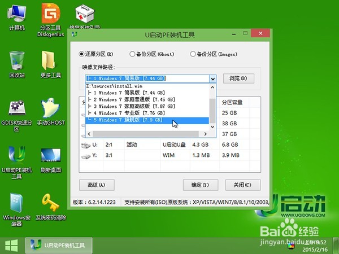Viewport: 339px width, 254px height.
Task: Click dropdown list vertical scrollbar up arrow
Action: (212, 87)
